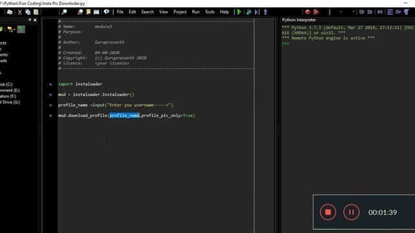Viewport: 415px width, 233px height.
Task: Open the View menu
Action: click(163, 12)
